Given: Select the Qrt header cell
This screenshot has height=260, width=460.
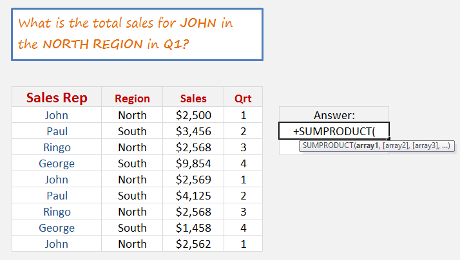Looking at the screenshot, I should (243, 97).
